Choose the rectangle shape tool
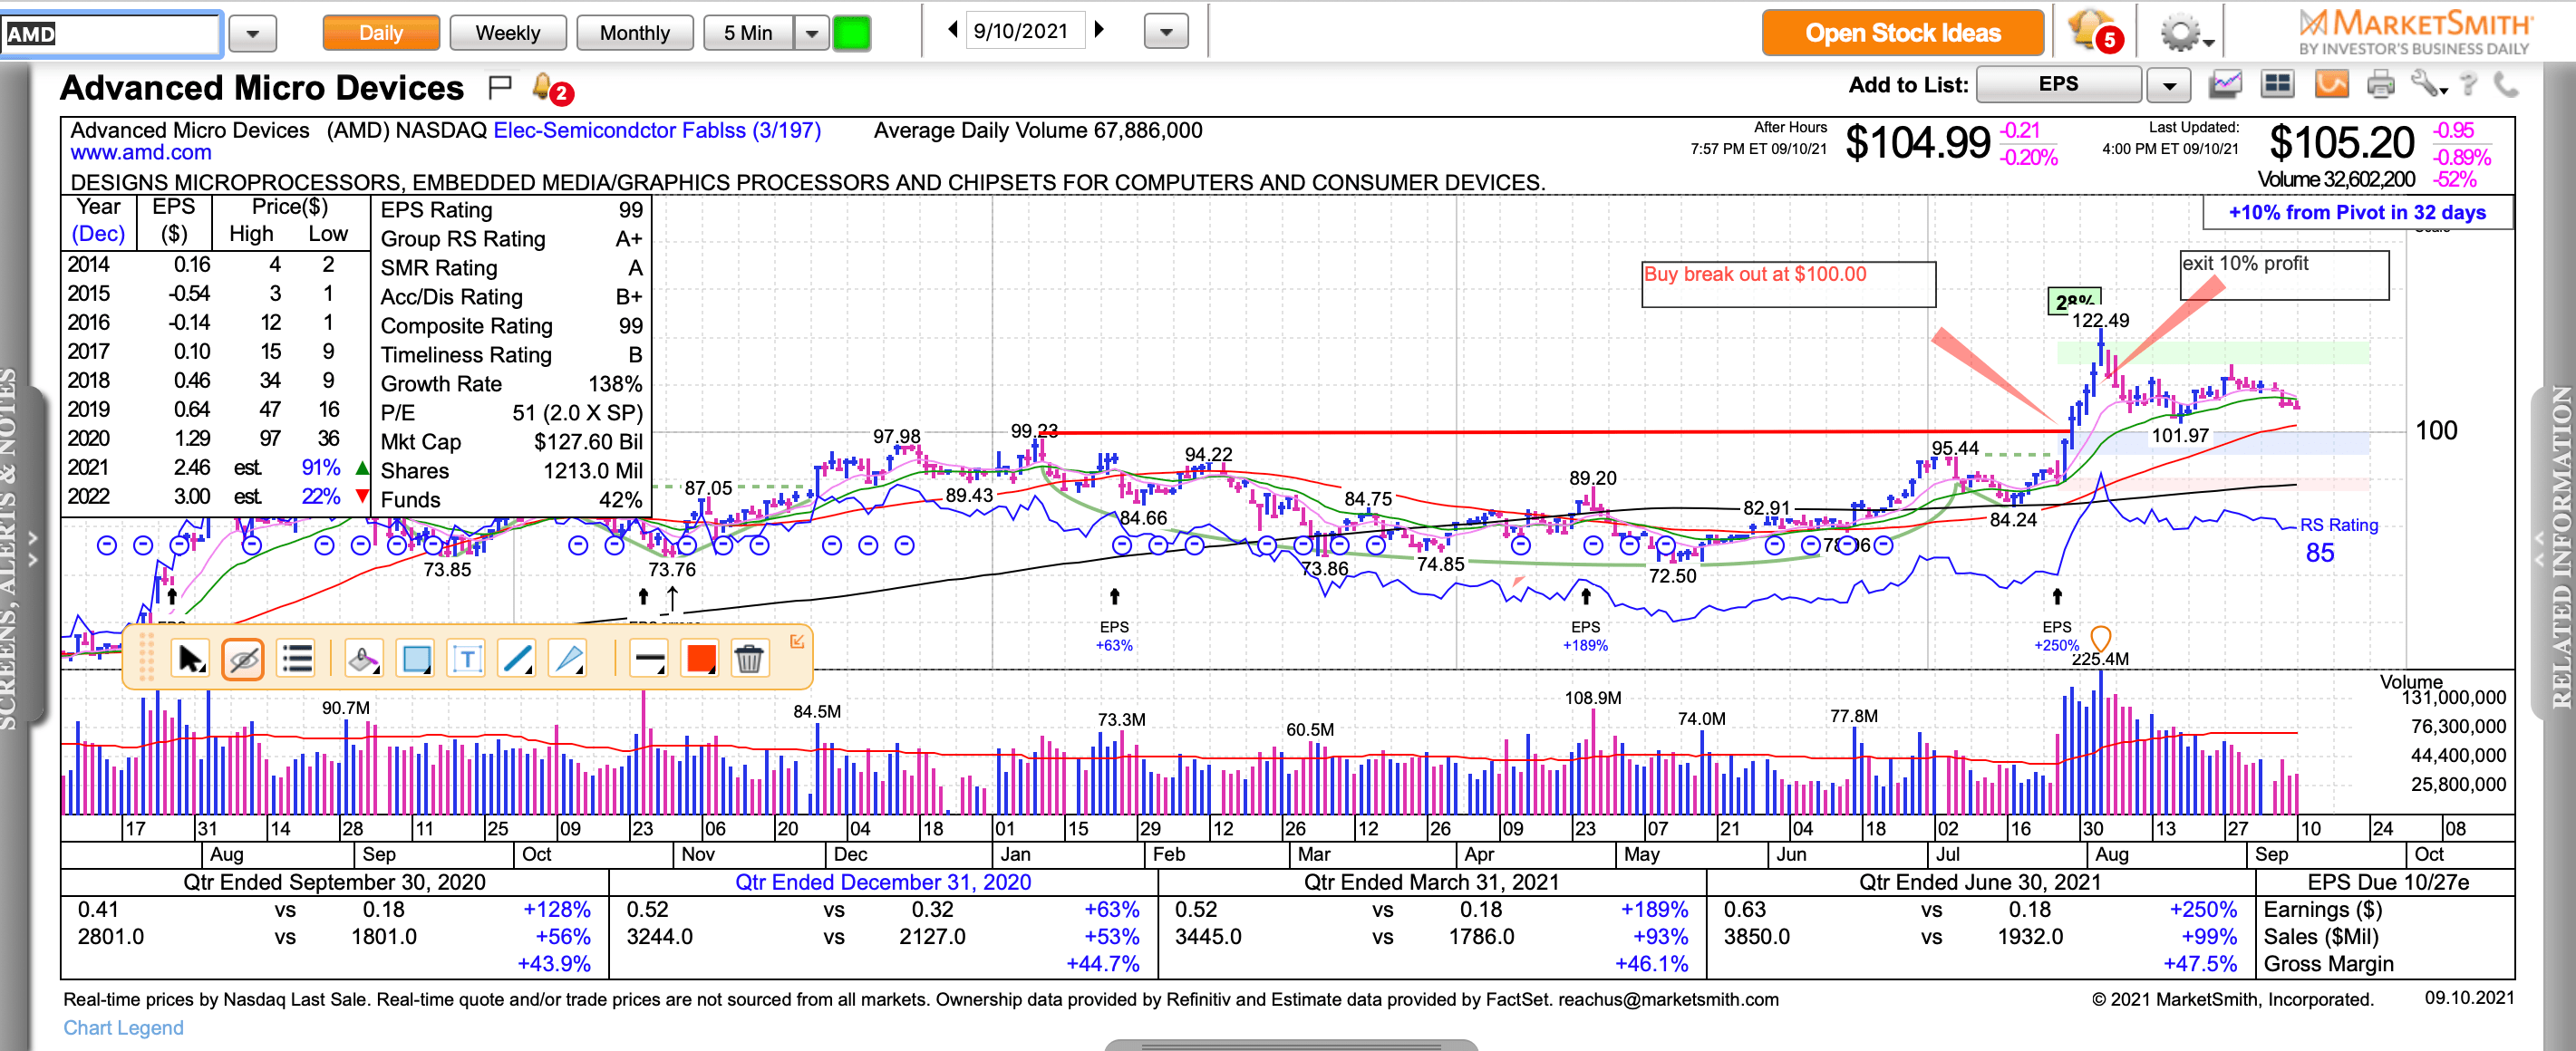Viewport: 2576px width, 1051px height. [x=416, y=659]
